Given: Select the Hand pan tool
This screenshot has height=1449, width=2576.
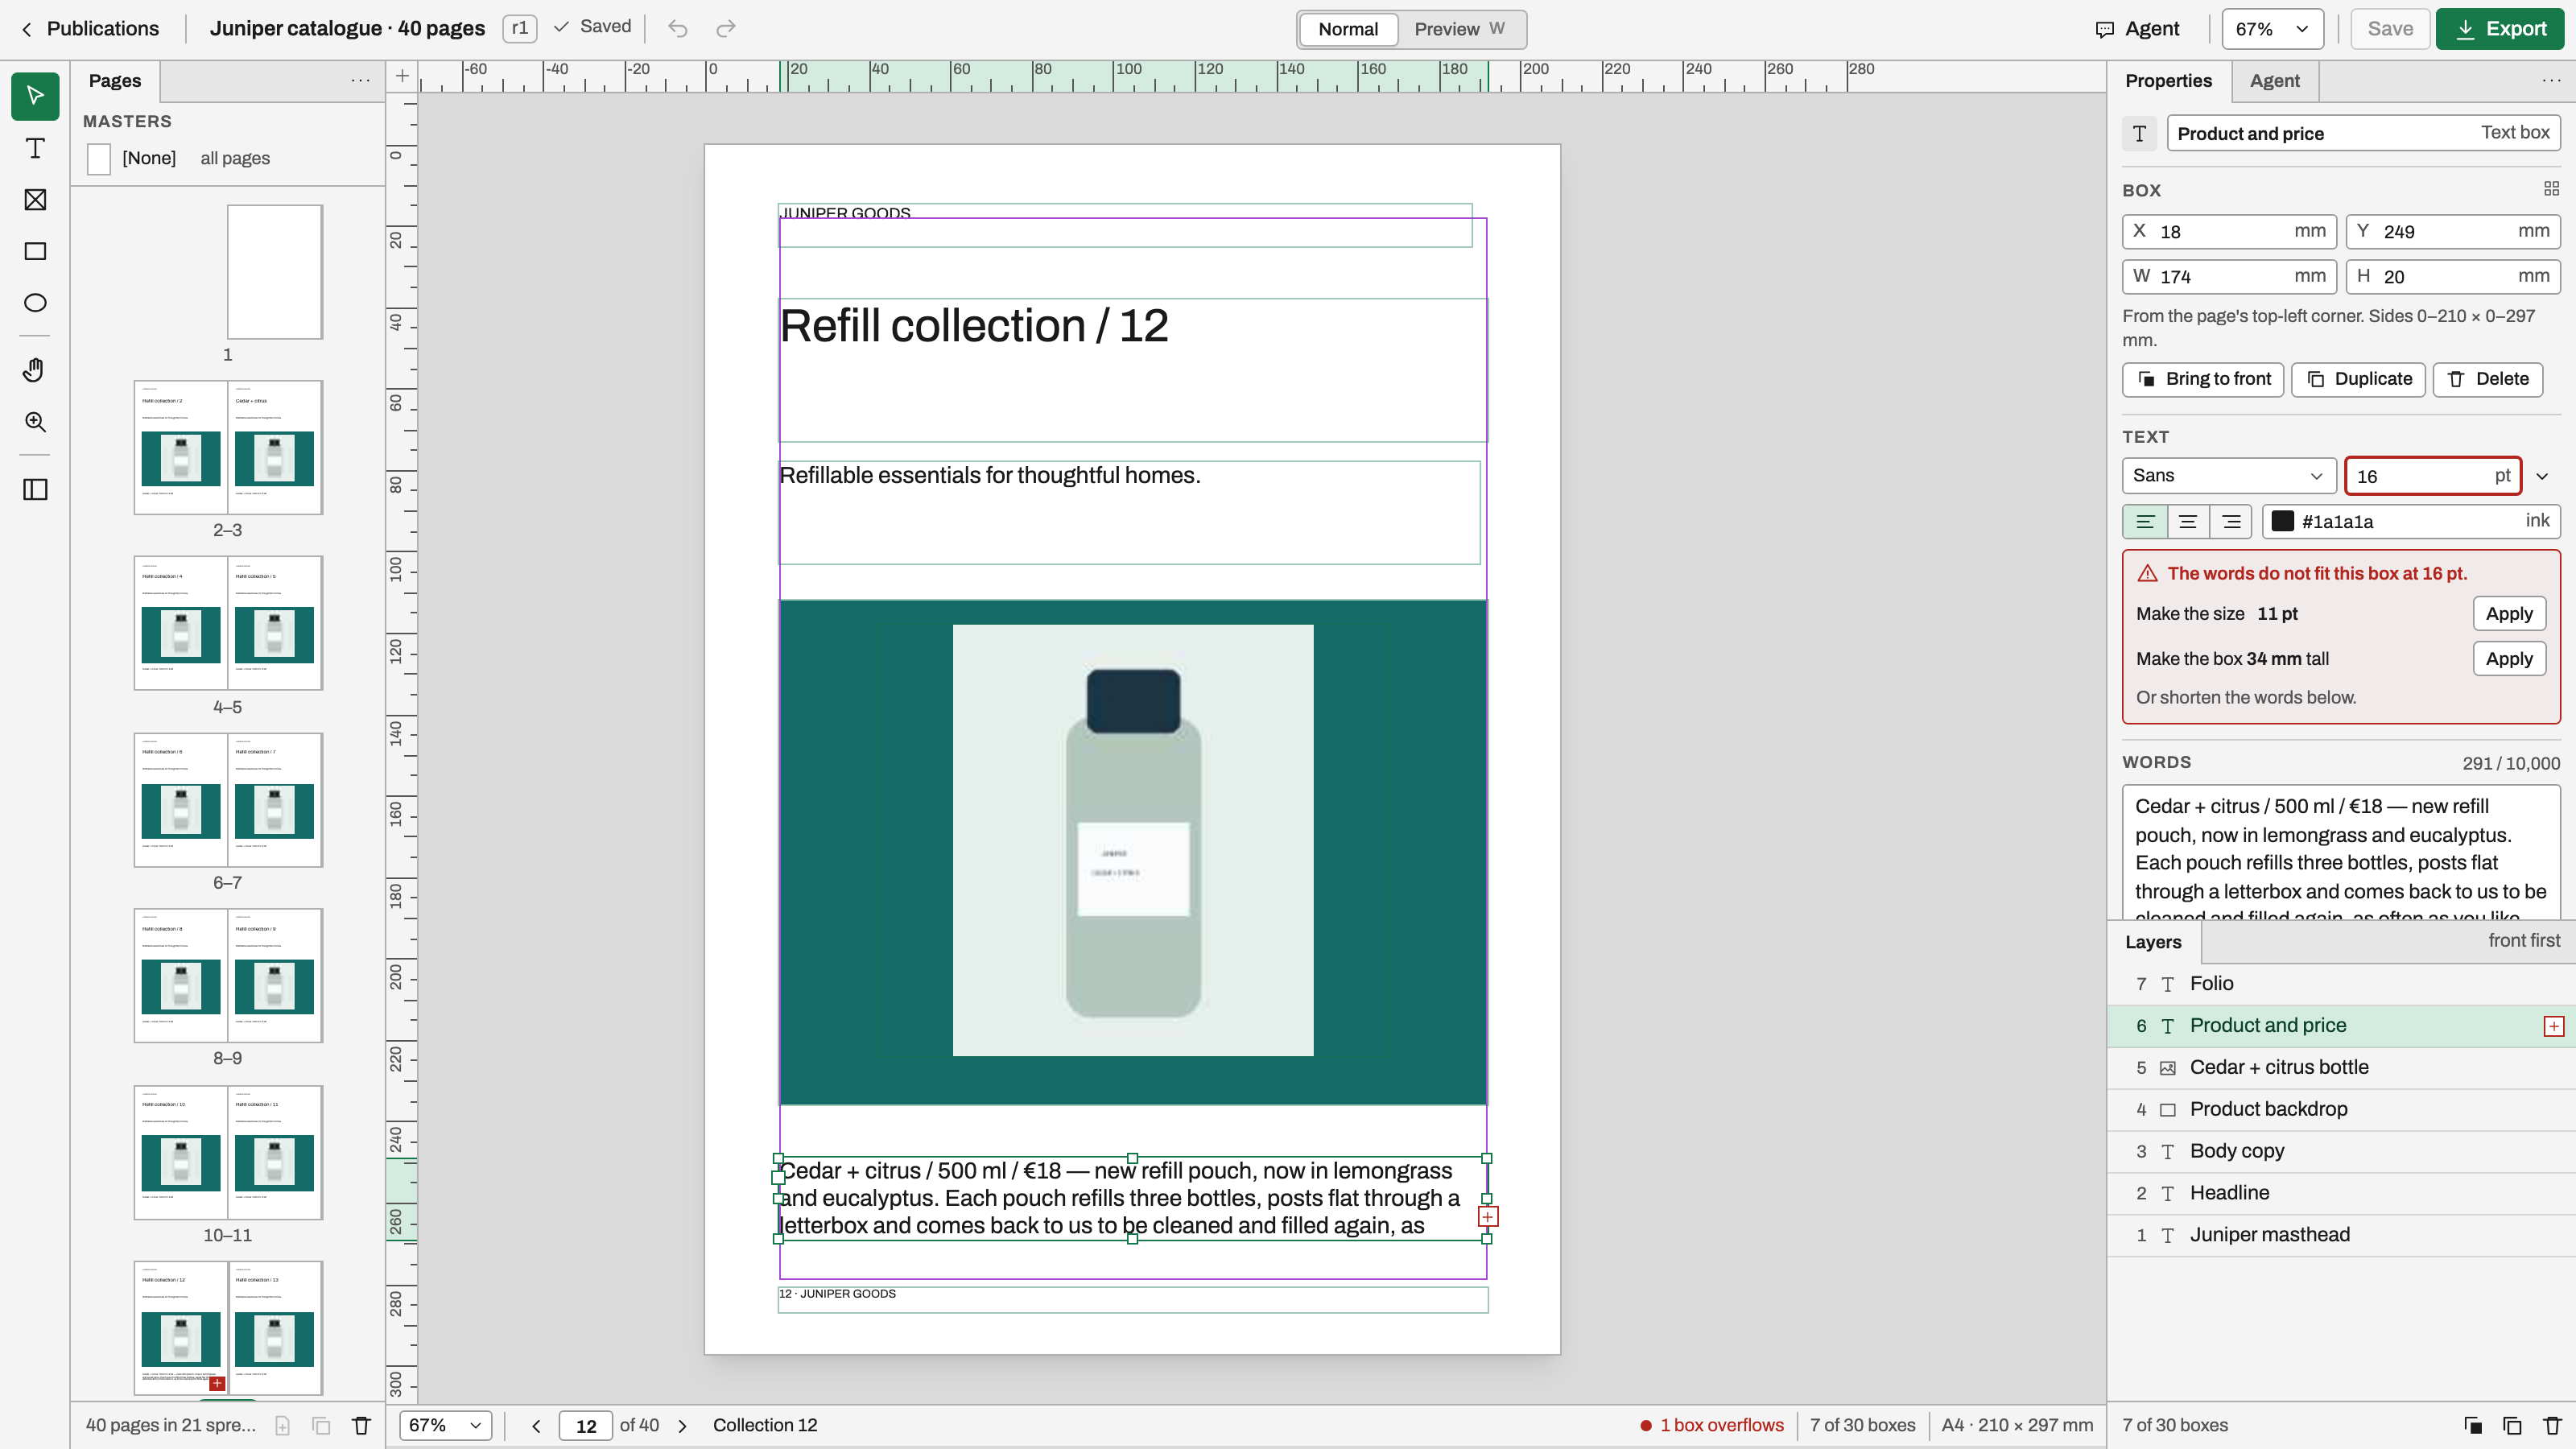Looking at the screenshot, I should pos(35,370).
